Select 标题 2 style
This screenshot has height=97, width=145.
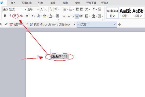click(138, 13)
